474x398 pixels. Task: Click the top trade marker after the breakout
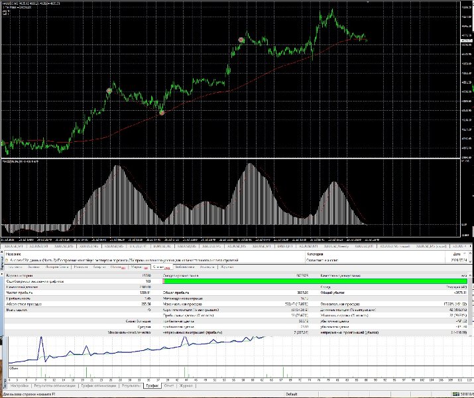[x=241, y=40]
